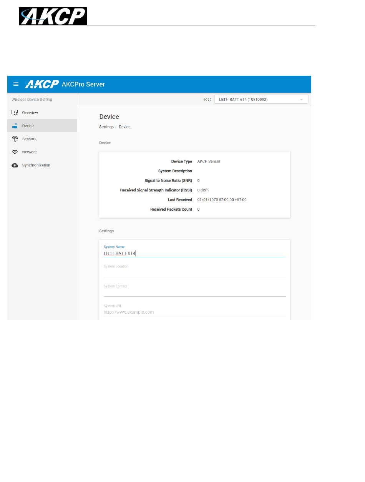
Task: Click the Device router icon in sidebar
Action: (x=15, y=126)
